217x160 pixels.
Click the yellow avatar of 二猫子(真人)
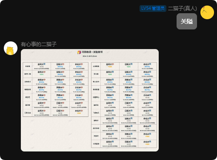click(x=207, y=12)
